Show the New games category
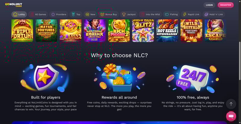This screenshot has width=241, height=124. click(90, 14)
